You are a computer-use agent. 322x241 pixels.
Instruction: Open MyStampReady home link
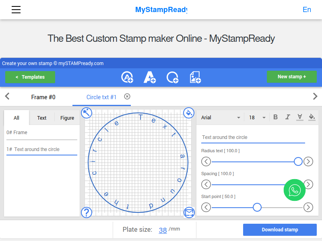pyautogui.click(x=161, y=10)
